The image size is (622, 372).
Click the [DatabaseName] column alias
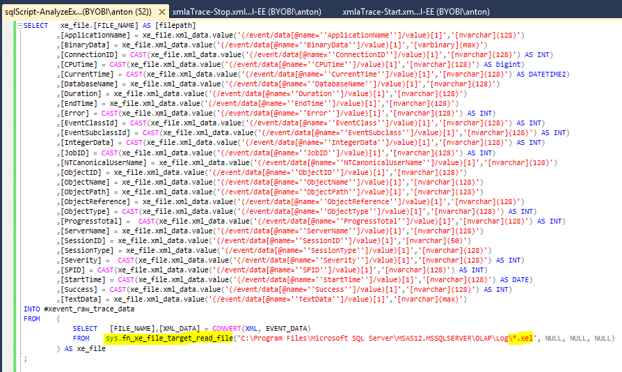click(89, 84)
